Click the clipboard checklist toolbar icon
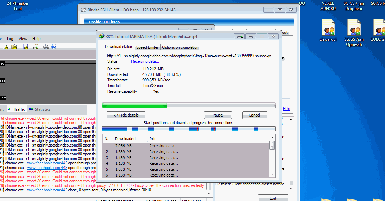This screenshot has width=385, height=201. 36,47
